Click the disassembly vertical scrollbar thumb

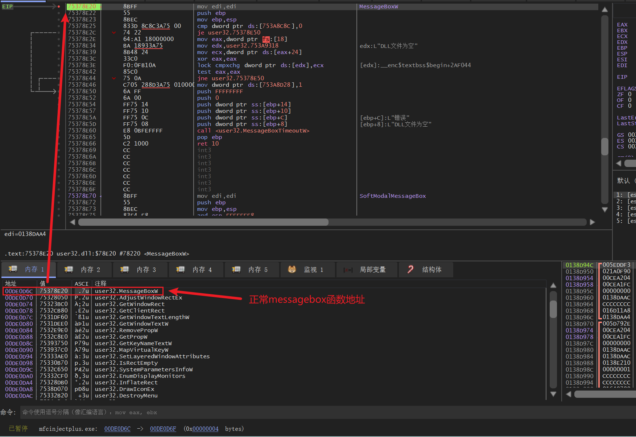(x=604, y=146)
